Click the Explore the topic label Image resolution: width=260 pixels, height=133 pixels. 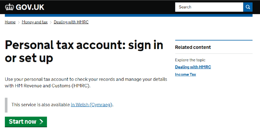tap(190, 60)
